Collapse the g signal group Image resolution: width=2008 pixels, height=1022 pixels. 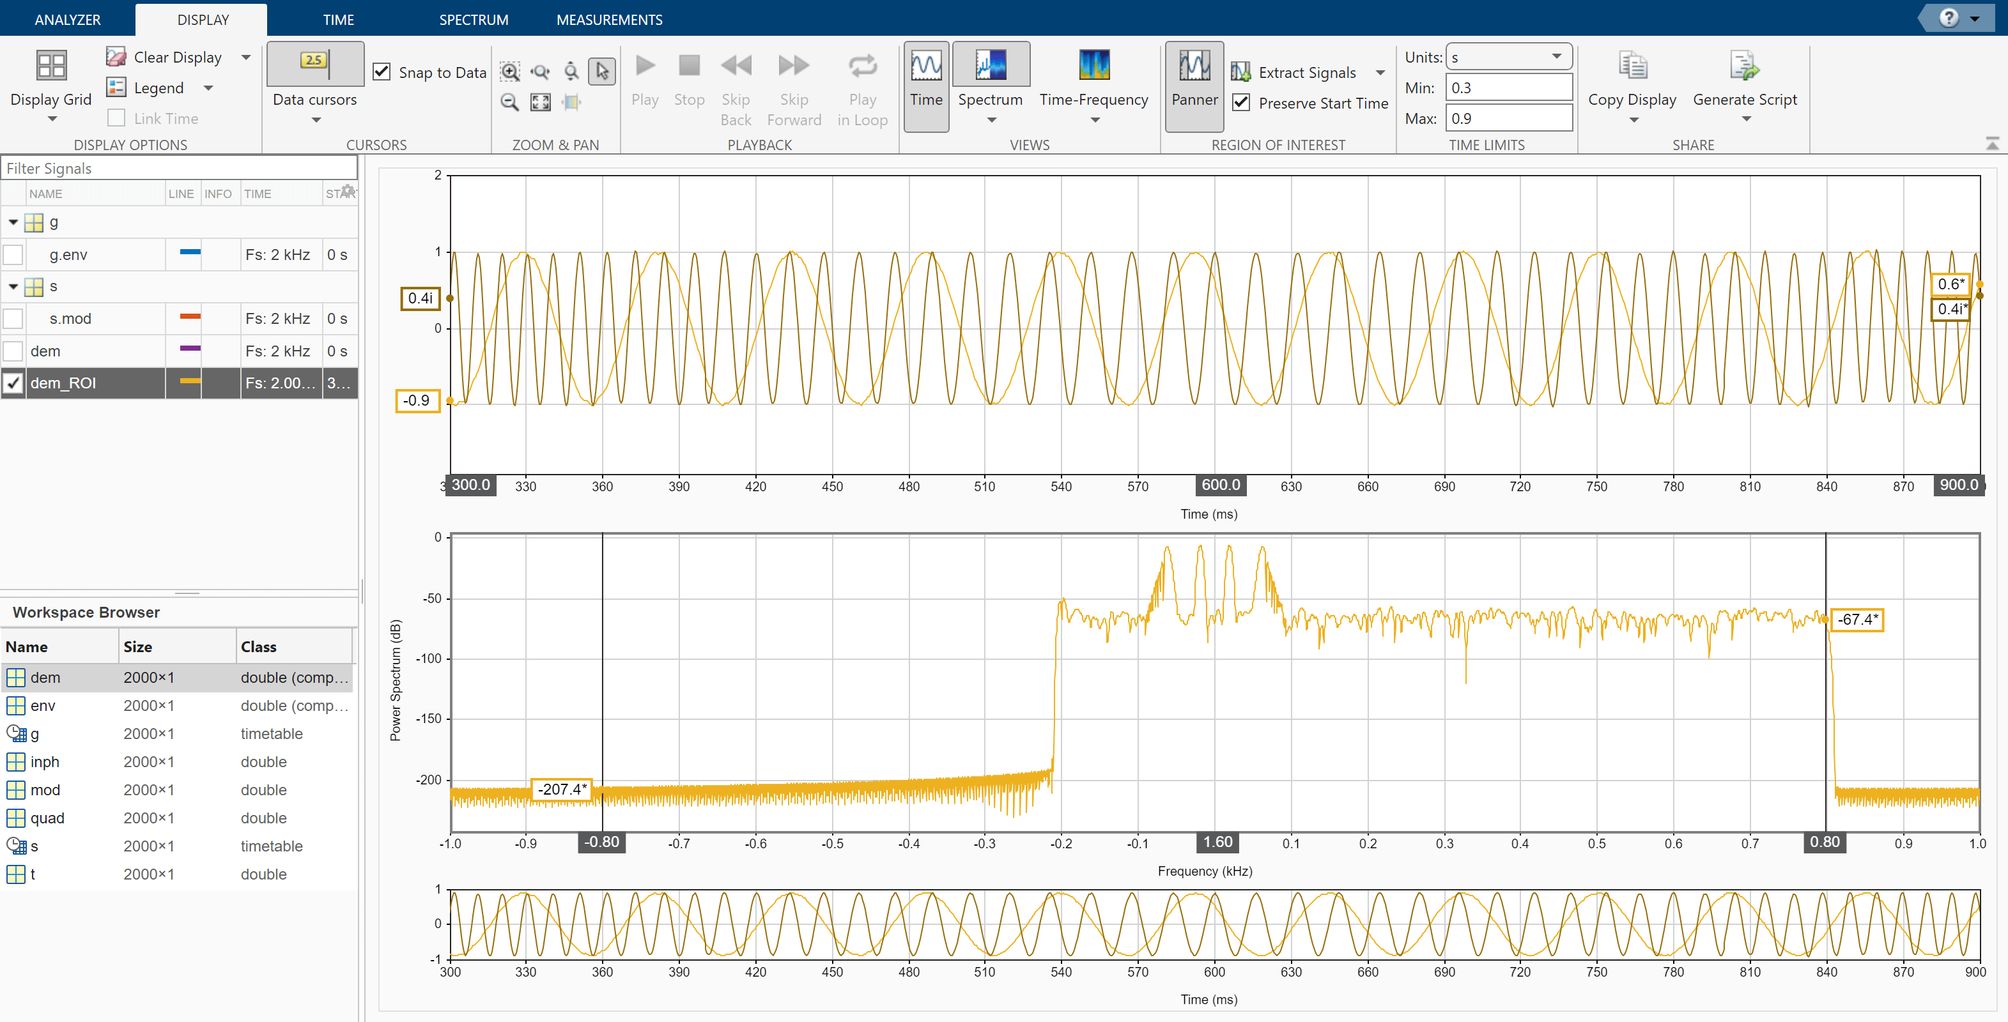click(x=13, y=223)
